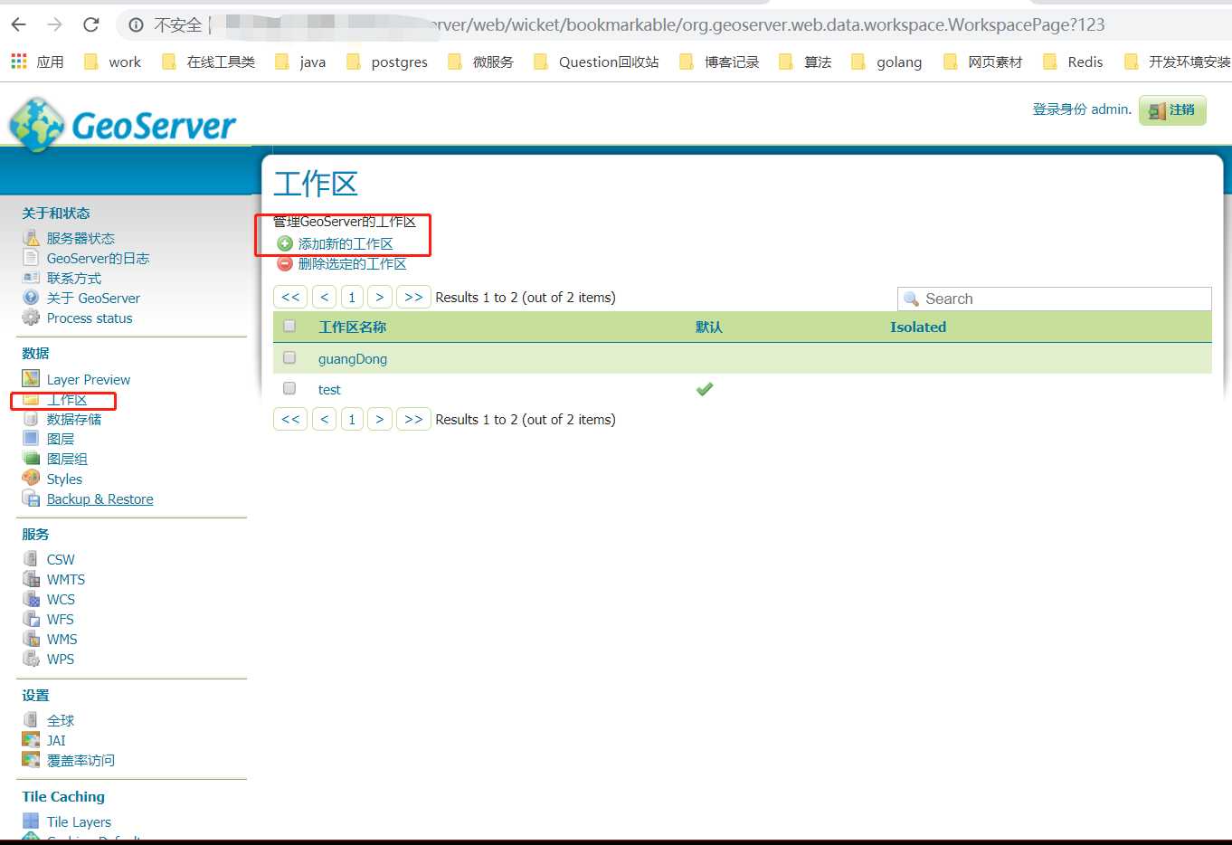This screenshot has height=845, width=1232.
Task: Open the 算法 bookmarks folder
Action: click(805, 62)
